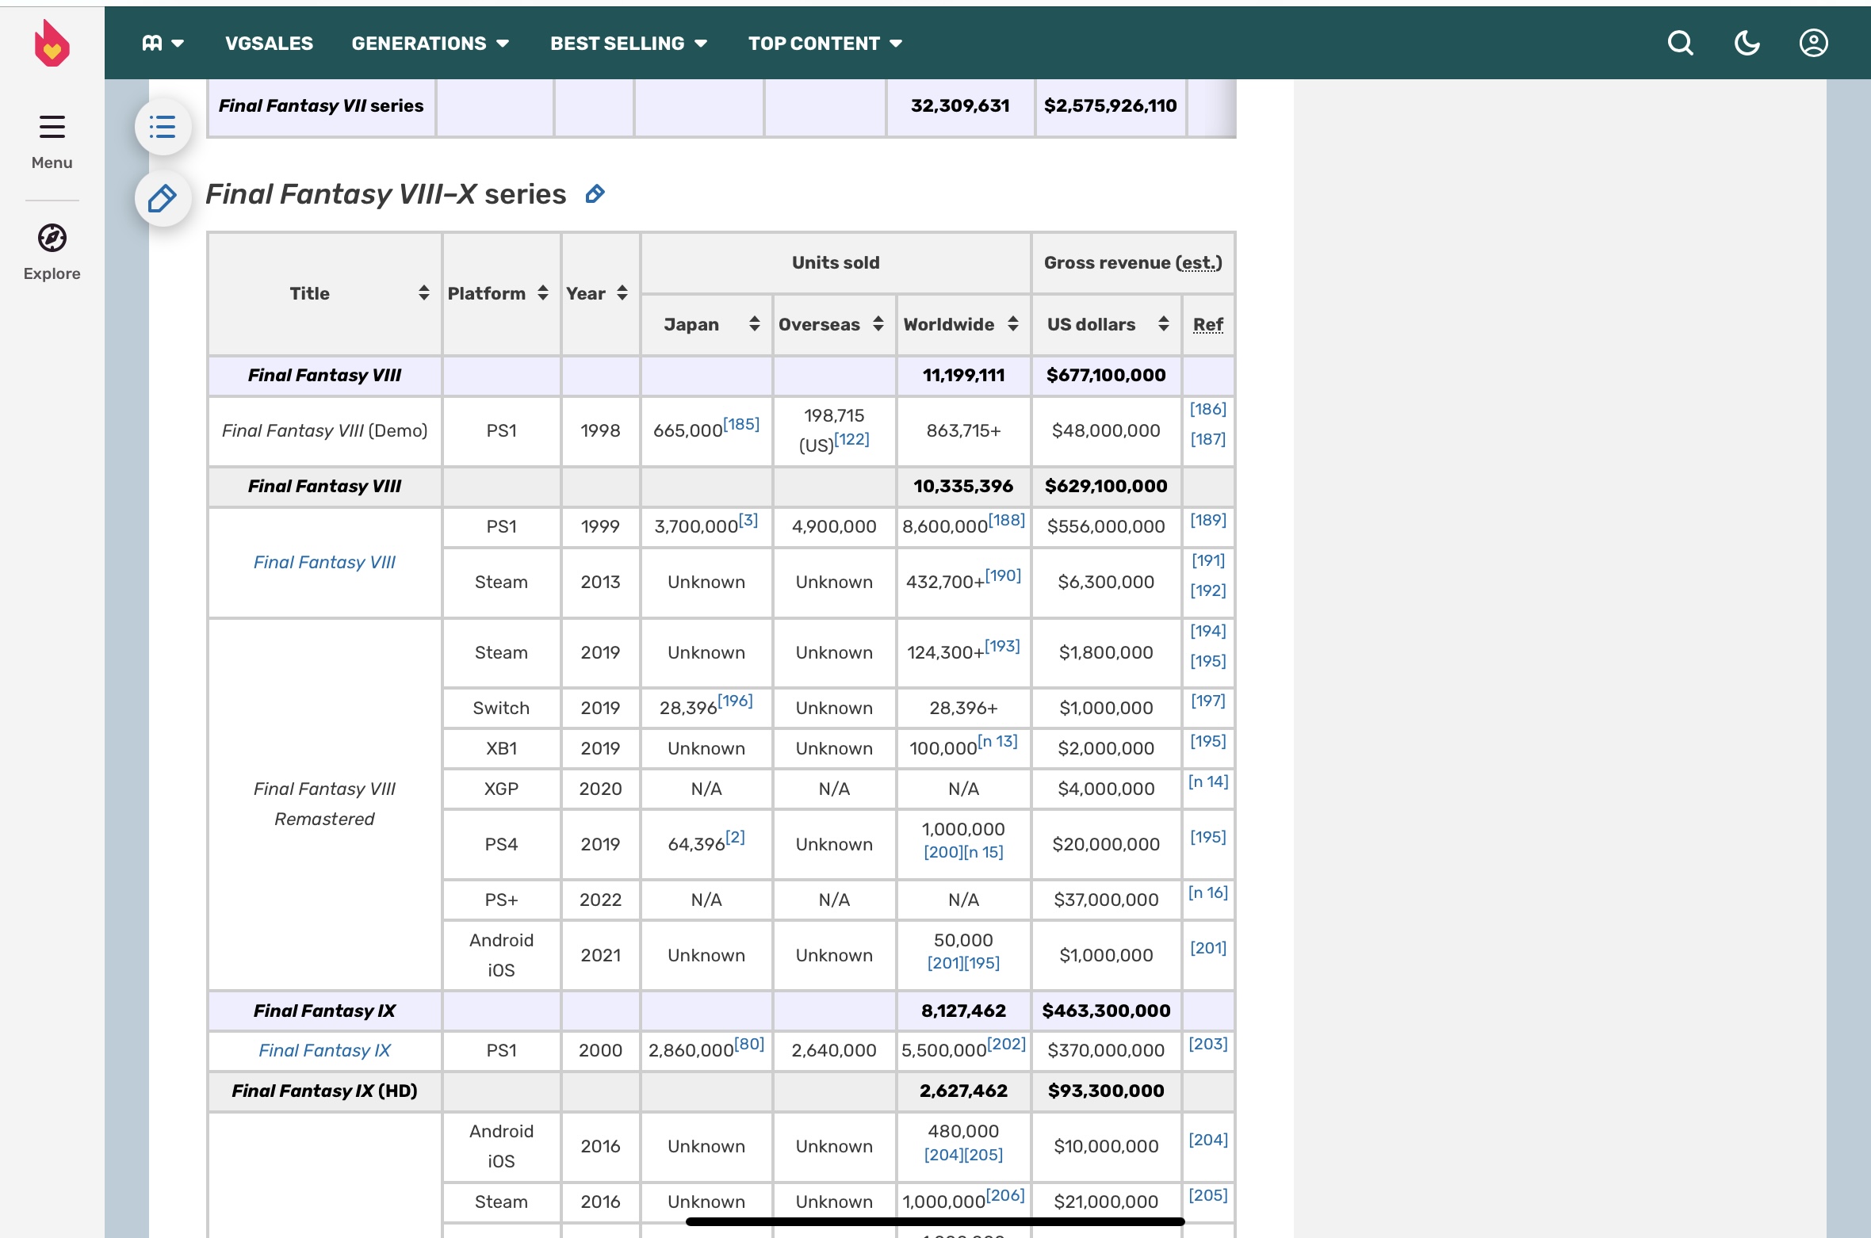Viewport: 1871px width, 1238px height.
Task: Sort table by Title column
Action: point(424,293)
